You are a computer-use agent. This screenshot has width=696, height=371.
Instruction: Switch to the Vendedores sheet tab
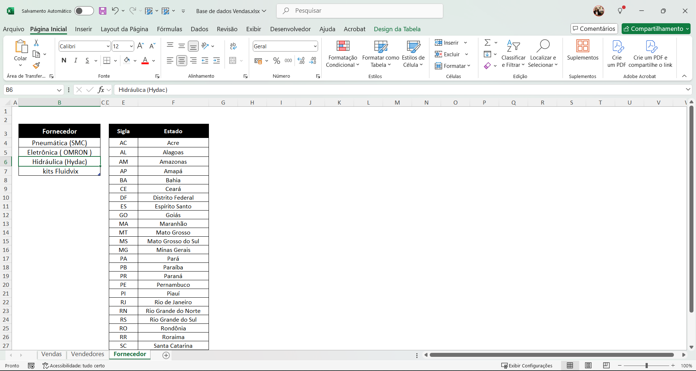coord(87,354)
